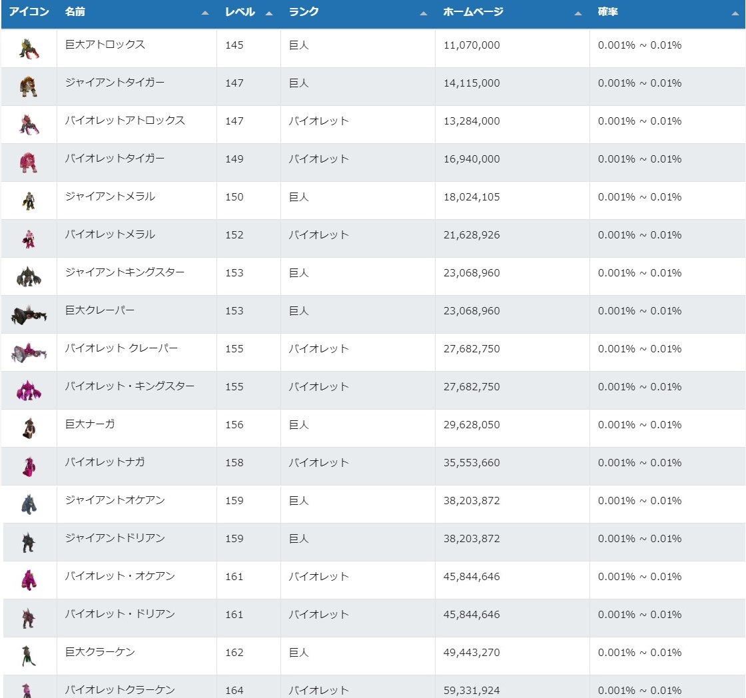Sort table by ホームページ column arrow
The width and height of the screenshot is (746, 698).
[578, 13]
